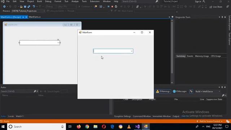Screen dimensions: 231x130
Task: Open the Debug configuration dropdown
Action: [x=51, y=6]
